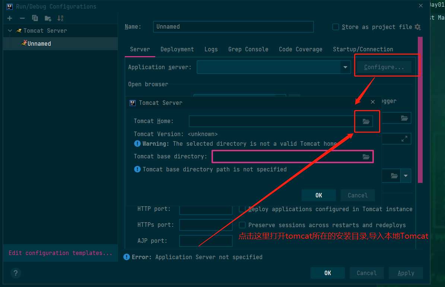
Task: Switch to the Server tab
Action: coord(140,49)
